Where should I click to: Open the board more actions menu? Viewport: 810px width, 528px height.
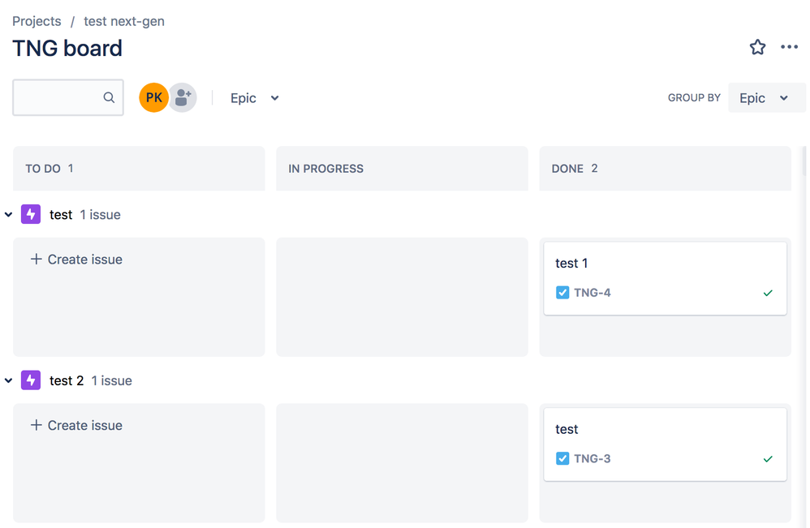click(x=789, y=47)
